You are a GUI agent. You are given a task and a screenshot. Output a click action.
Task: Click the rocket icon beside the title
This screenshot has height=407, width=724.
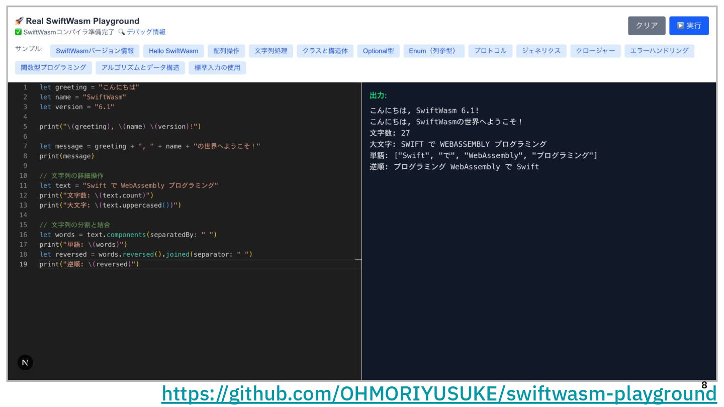[x=19, y=21]
